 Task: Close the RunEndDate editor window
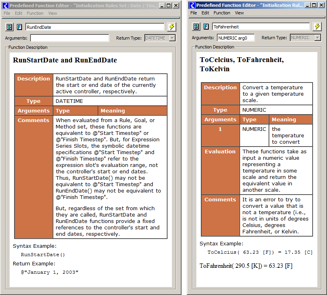[x=176, y=6]
